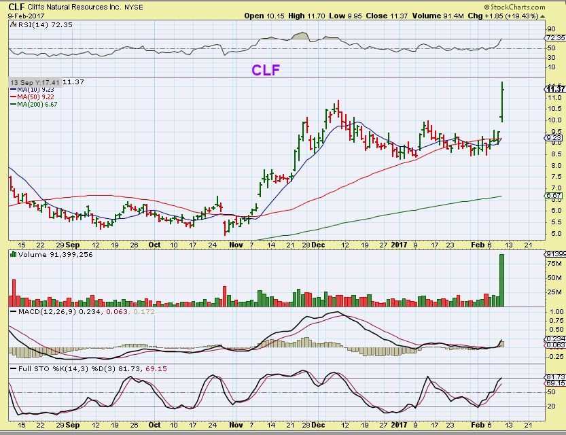Click the bar-chart icon beside the Volume label
Viewport: 566px width, 435px height.
[x=13, y=254]
